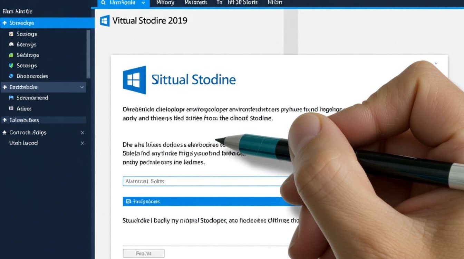
Task: Expand the Doloeh Bres section plus
Action: [x=4, y=120]
